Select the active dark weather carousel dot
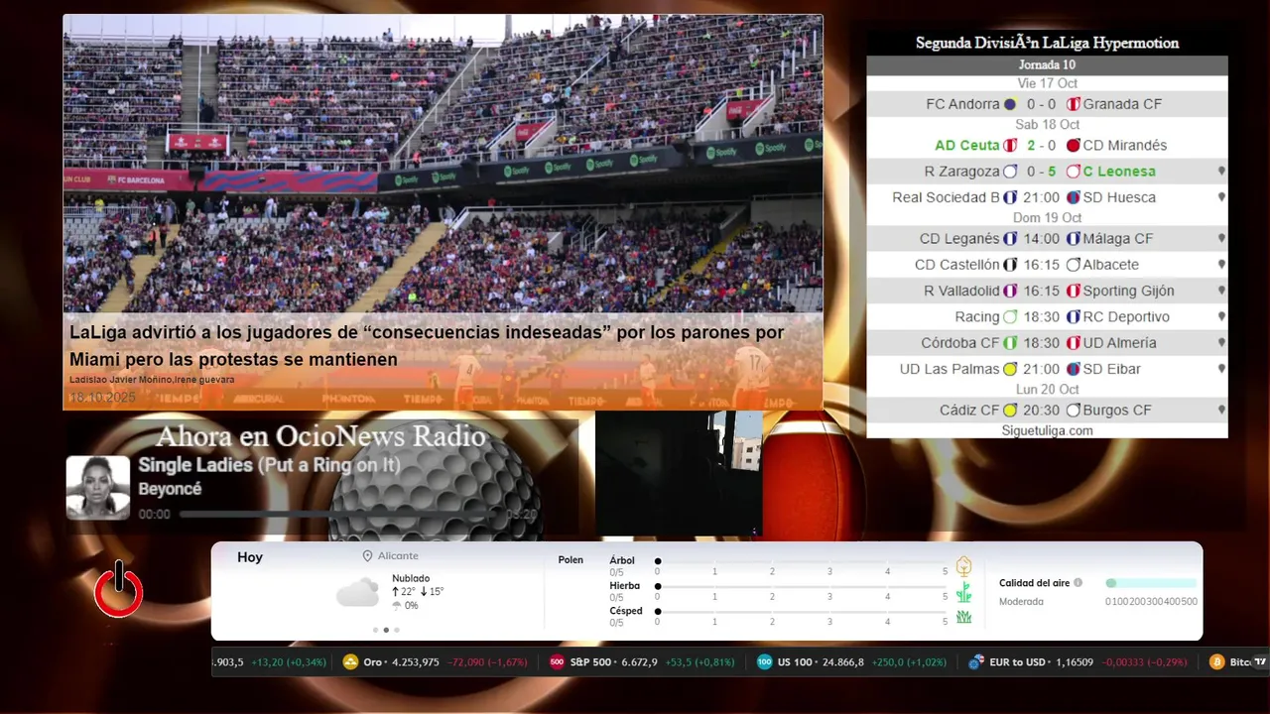1270x714 pixels. 386,630
